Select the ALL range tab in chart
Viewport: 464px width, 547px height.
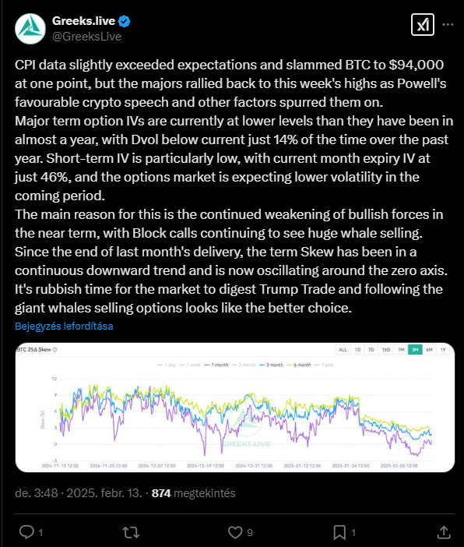coord(343,350)
